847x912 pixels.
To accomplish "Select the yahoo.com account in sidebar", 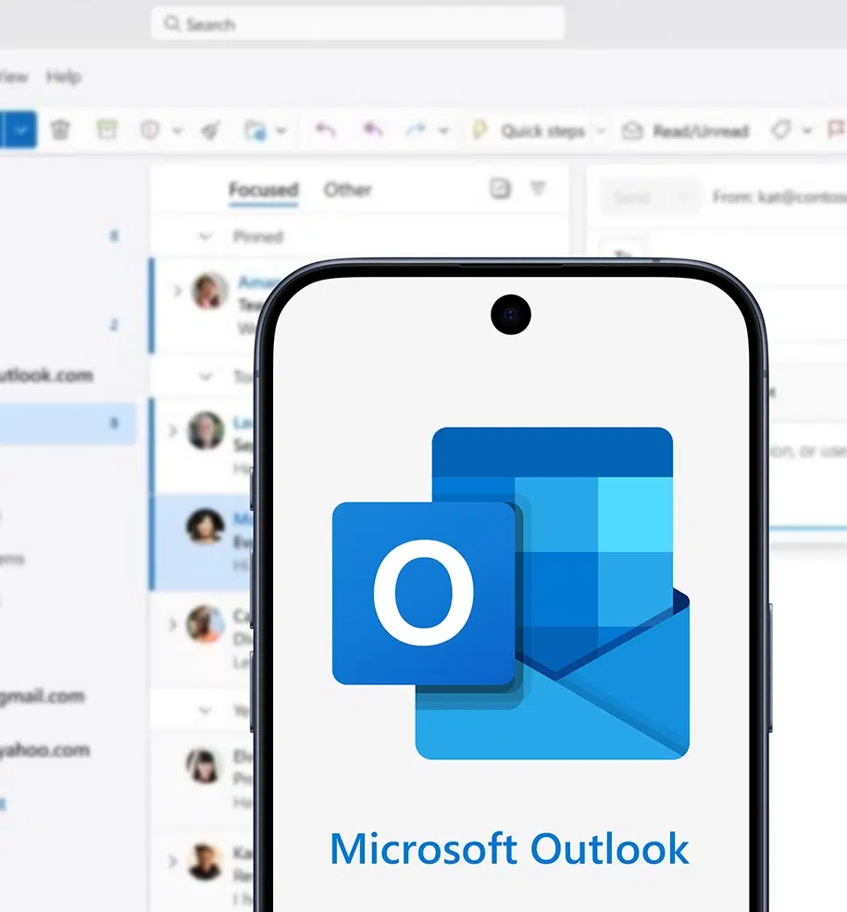I will click(45, 750).
